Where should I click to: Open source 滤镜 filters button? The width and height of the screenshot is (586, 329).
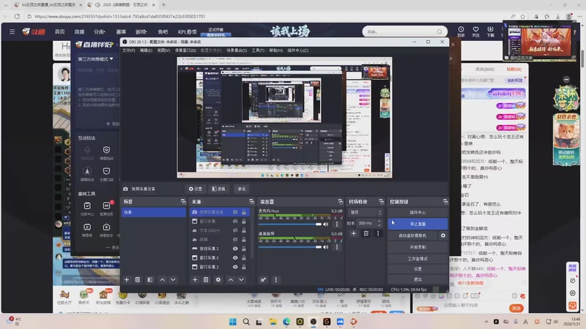point(218,189)
